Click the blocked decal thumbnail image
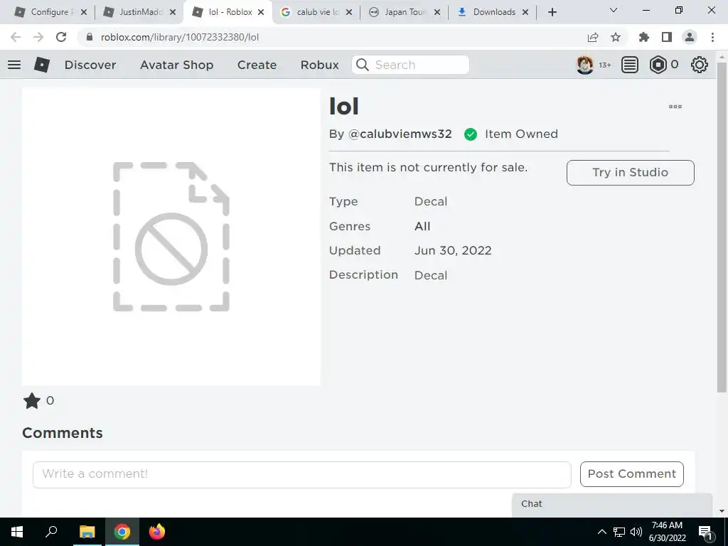This screenshot has height=546, width=728. [171, 237]
